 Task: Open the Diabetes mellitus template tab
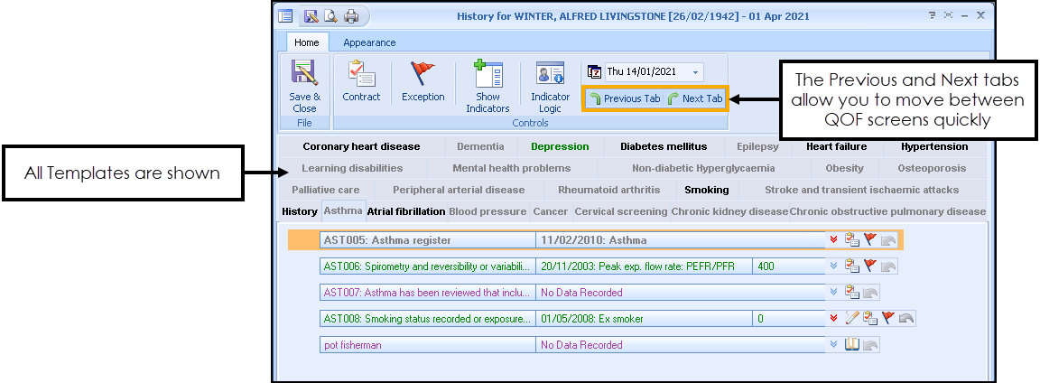pos(664,146)
